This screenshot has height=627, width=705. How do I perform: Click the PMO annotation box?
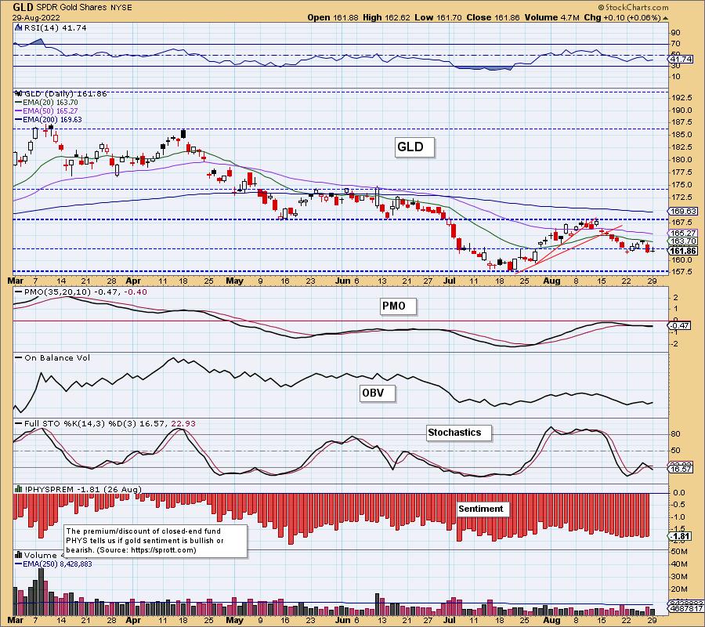[398, 306]
